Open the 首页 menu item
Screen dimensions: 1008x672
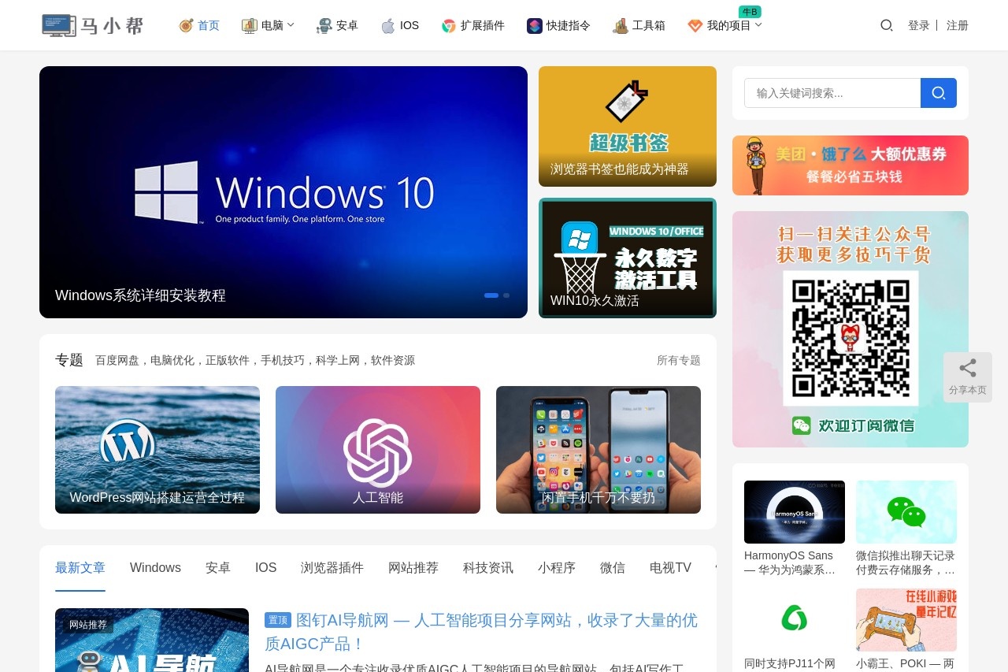click(x=209, y=25)
